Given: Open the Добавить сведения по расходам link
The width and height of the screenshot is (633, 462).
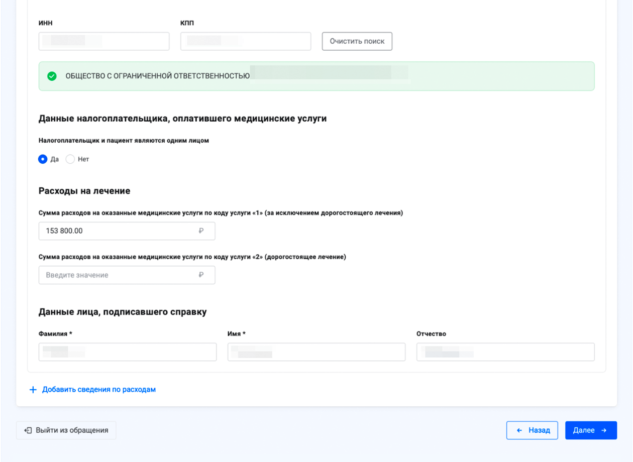Looking at the screenshot, I should click(x=98, y=390).
